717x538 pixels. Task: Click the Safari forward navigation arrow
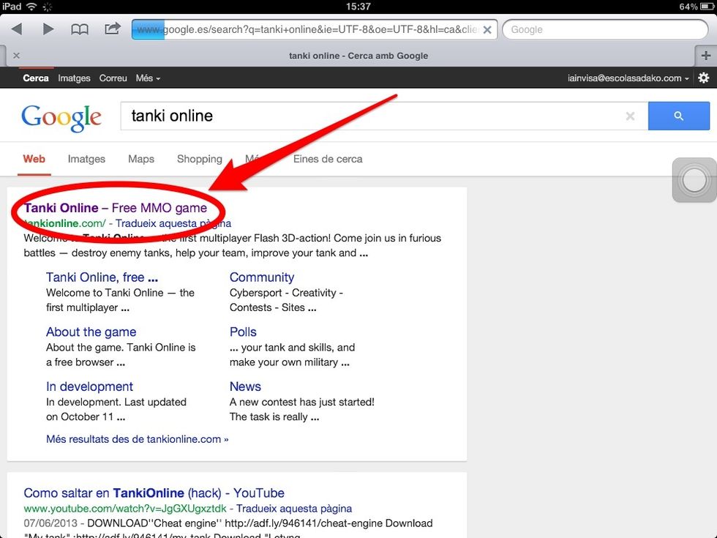pos(47,29)
